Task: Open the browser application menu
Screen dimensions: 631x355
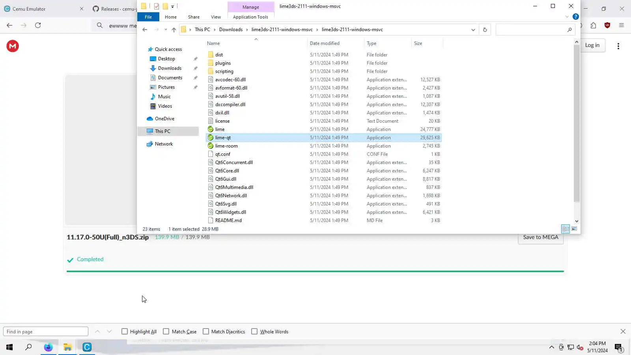Action: pos(622,25)
